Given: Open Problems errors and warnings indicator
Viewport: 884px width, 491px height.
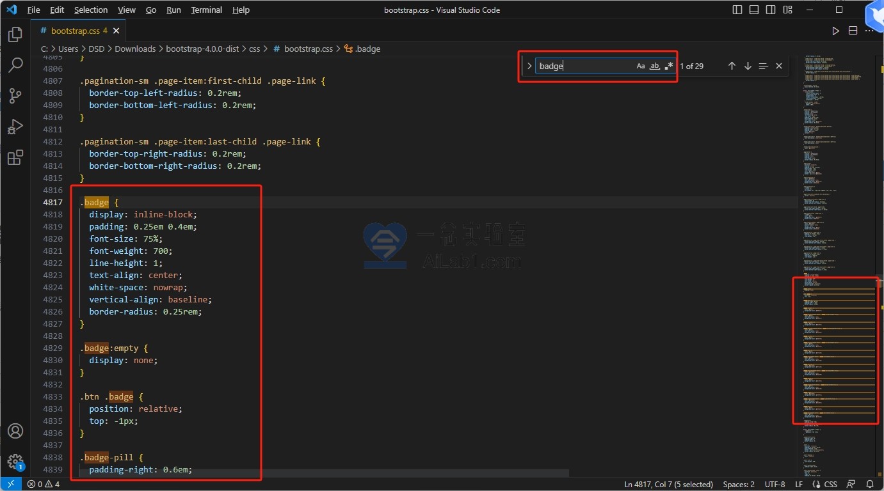Looking at the screenshot, I should tap(43, 485).
